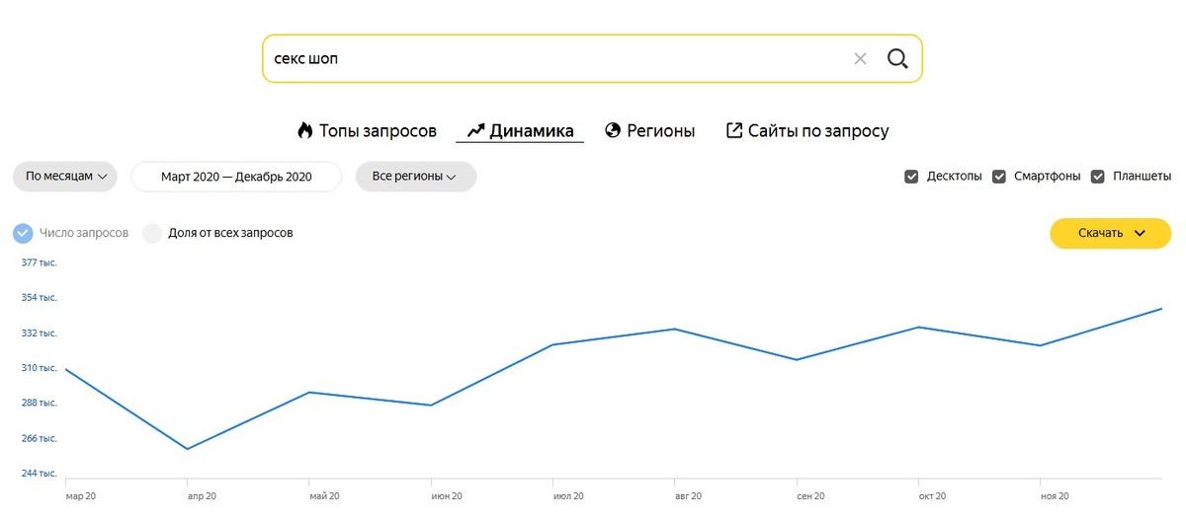Click the globe icon beside Регионы
The image size is (1186, 518).
click(613, 130)
